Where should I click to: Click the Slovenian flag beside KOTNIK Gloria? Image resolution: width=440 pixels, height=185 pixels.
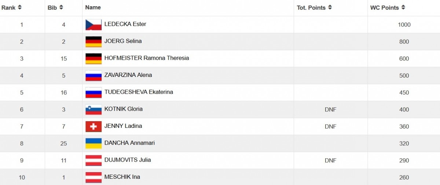(93, 109)
